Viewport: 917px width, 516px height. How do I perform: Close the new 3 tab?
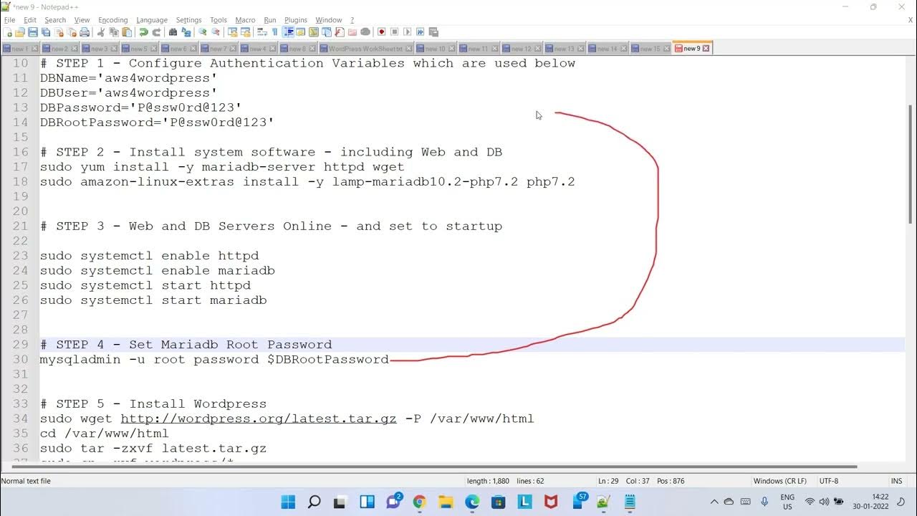click(x=113, y=49)
